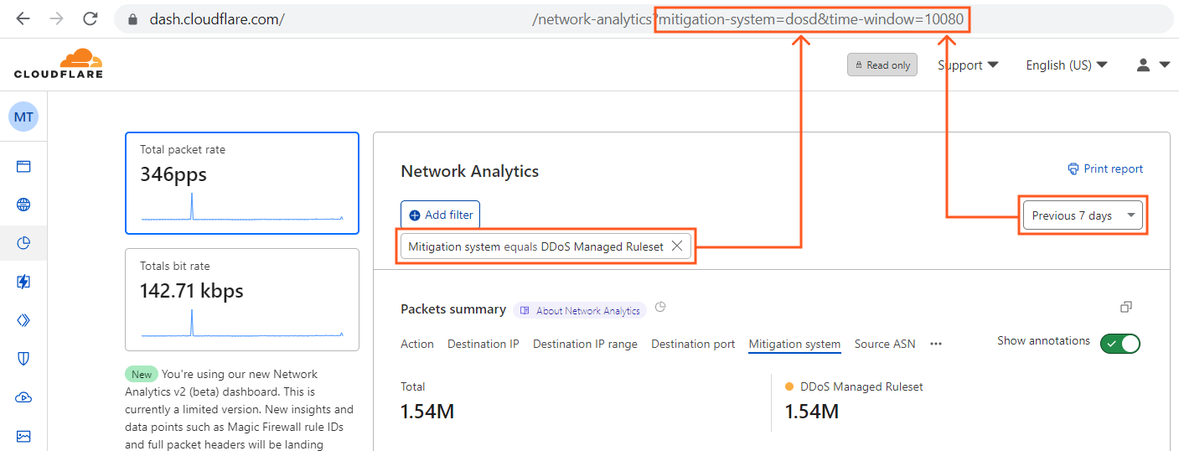Select the Totals bit rate card
Image resolution: width=1179 pixels, height=451 pixels.
[x=241, y=299]
